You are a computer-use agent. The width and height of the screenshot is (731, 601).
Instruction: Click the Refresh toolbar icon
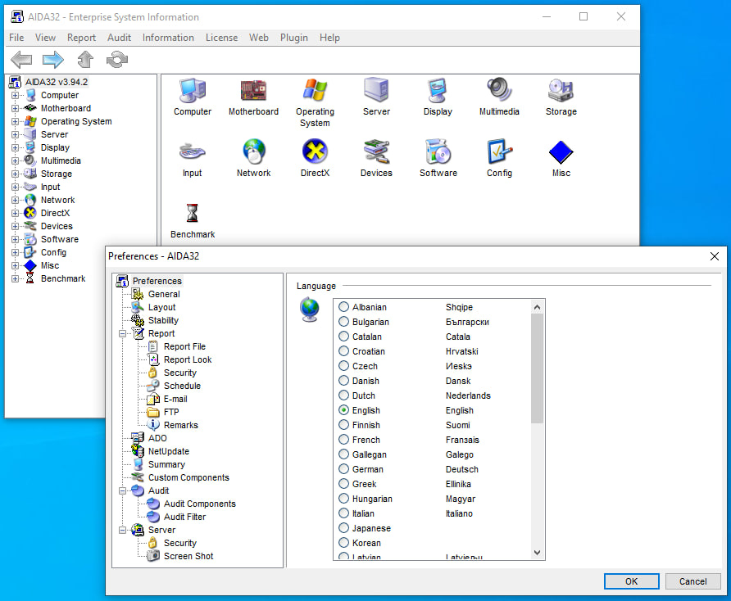click(117, 60)
